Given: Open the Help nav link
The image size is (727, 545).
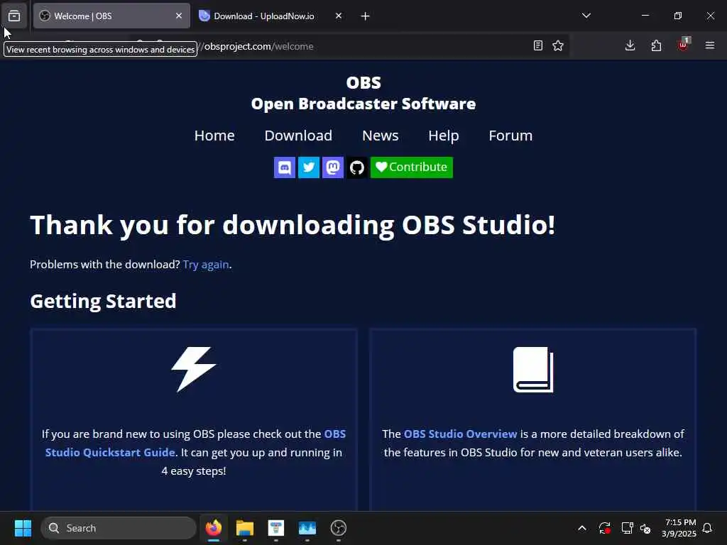Looking at the screenshot, I should coord(443,136).
